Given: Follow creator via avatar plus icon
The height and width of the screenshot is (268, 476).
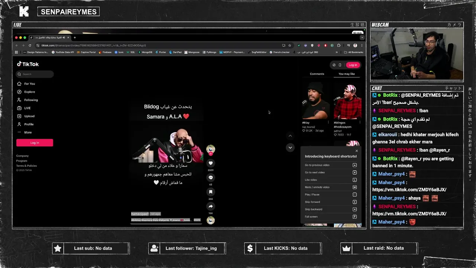Looking at the screenshot, I should 210,153.
